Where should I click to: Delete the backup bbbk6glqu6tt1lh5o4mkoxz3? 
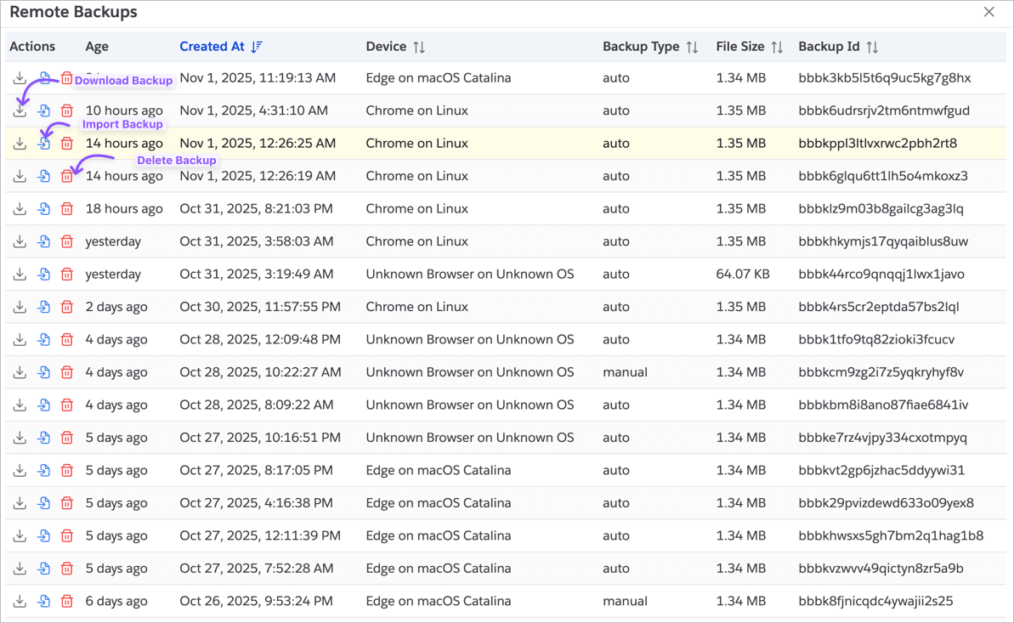tap(67, 176)
